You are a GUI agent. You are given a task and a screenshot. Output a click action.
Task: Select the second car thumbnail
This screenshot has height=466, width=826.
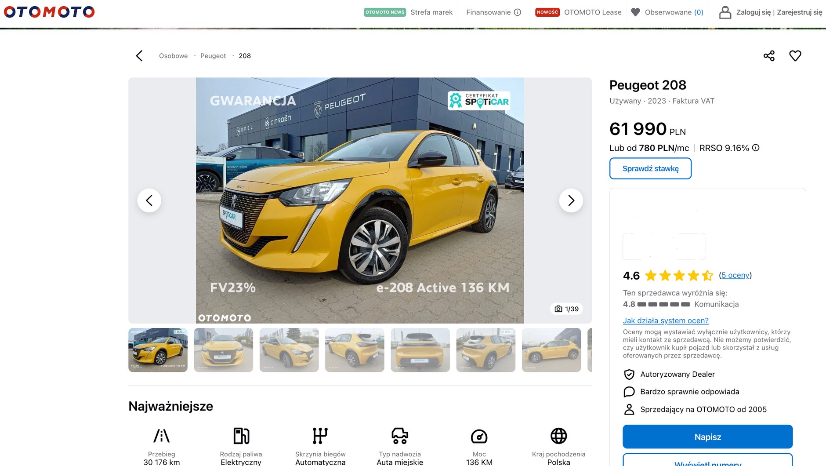pyautogui.click(x=224, y=350)
